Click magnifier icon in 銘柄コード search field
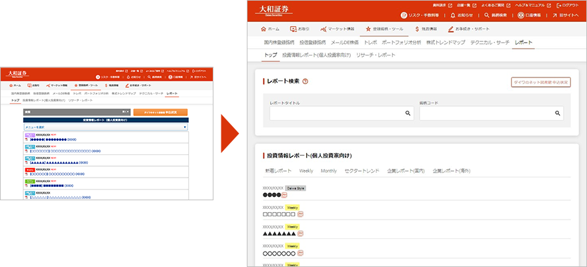This screenshot has width=587, height=267. (x=558, y=114)
